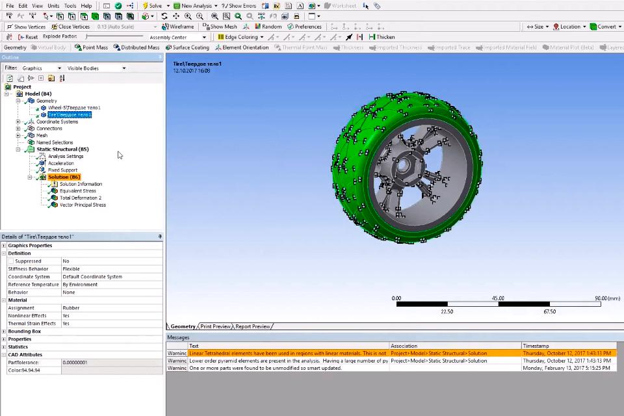Click the Stiffness Behavior value Flexible

tap(112, 269)
